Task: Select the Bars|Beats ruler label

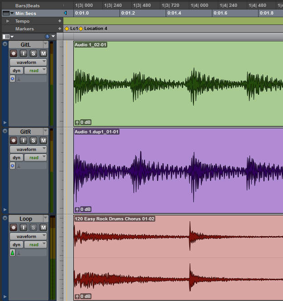Action: coord(27,5)
